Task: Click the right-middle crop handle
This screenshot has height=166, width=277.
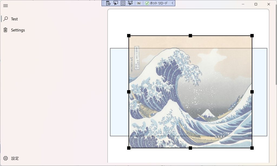Action: [252, 92]
